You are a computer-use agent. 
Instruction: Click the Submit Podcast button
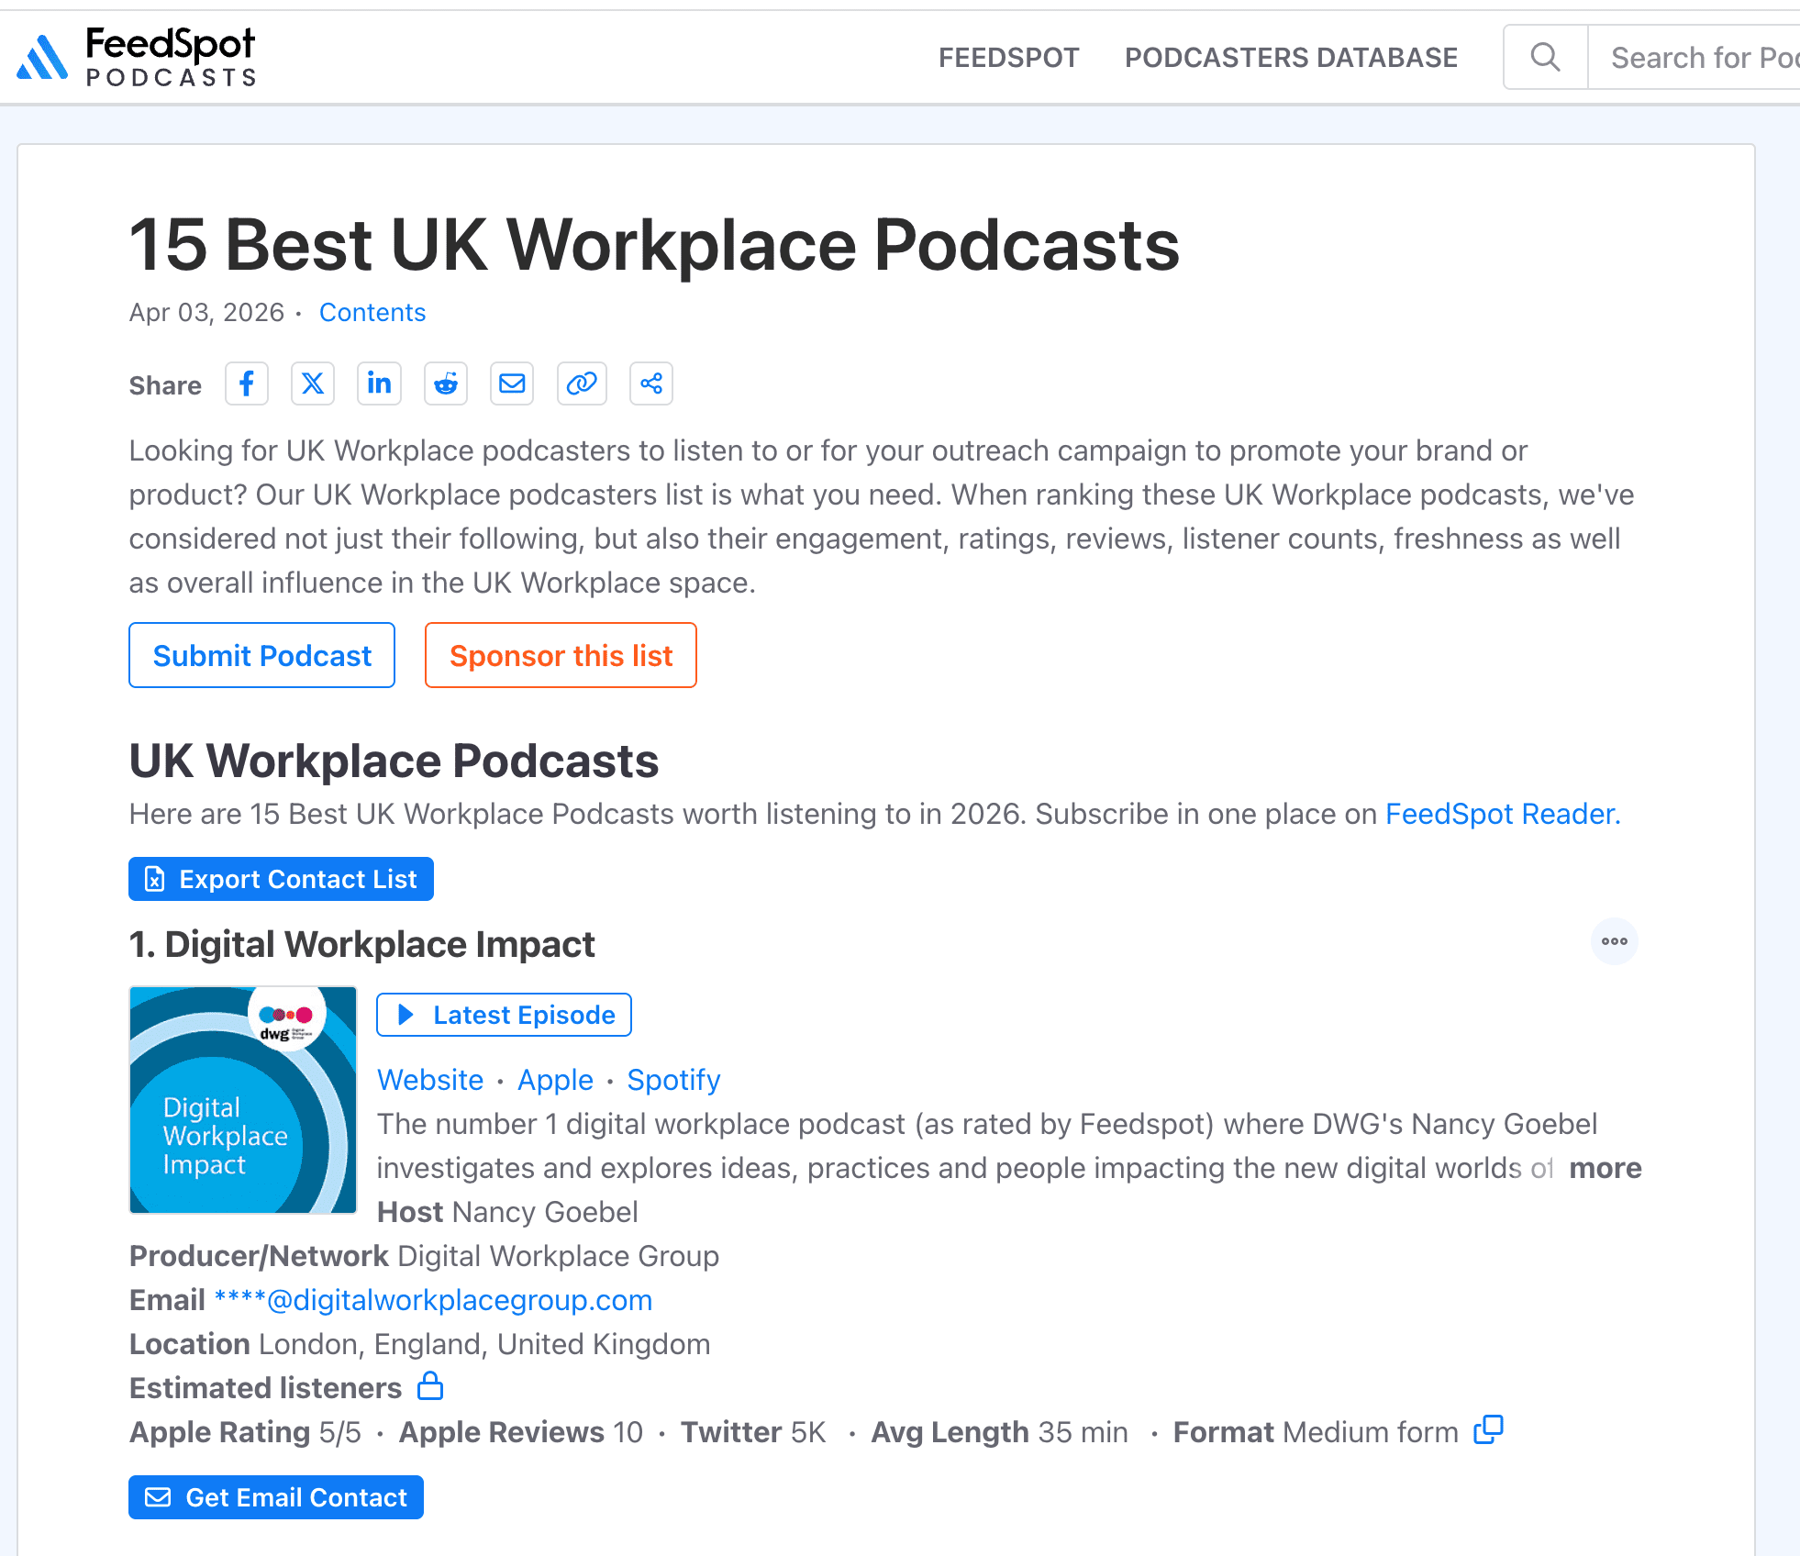261,655
